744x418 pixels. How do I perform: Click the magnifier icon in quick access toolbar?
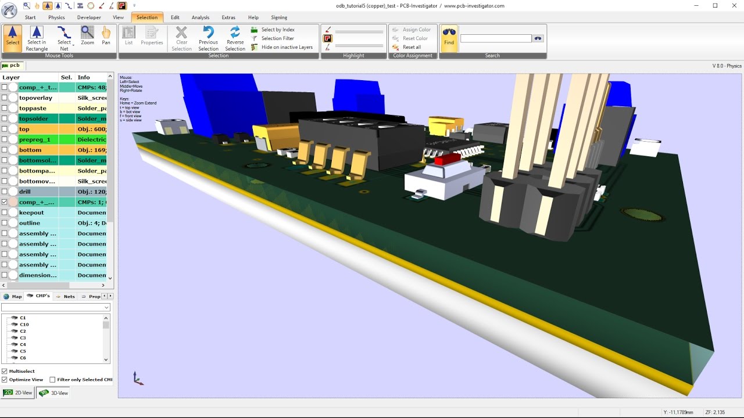(x=27, y=6)
